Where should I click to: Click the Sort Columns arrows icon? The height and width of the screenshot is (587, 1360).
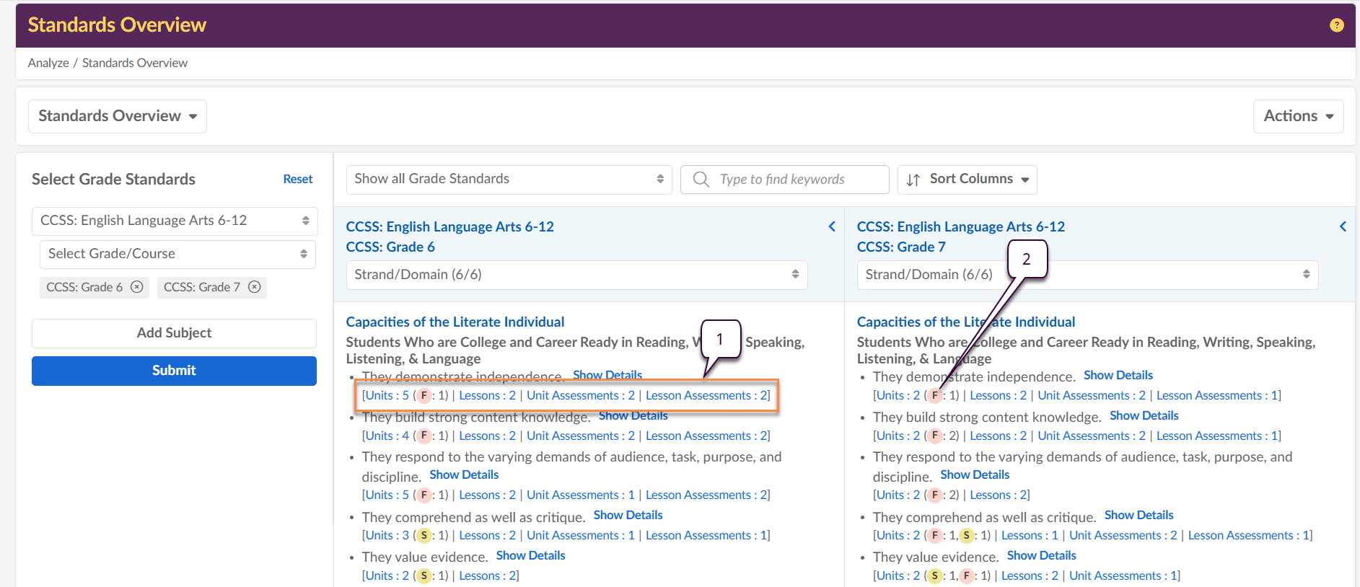tap(913, 180)
